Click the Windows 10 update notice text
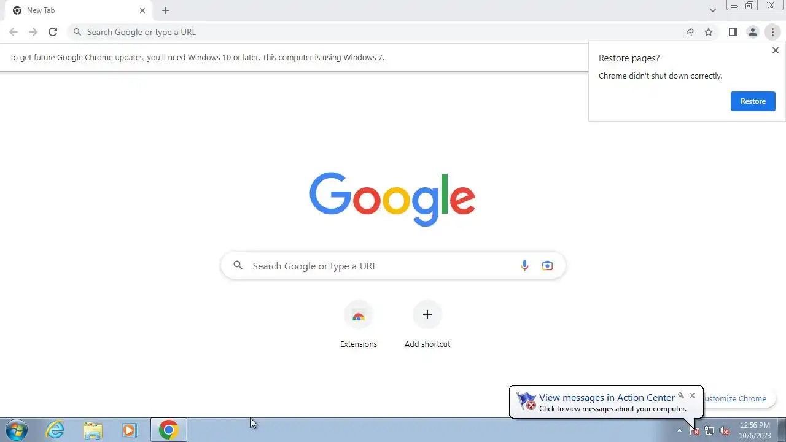Screen dimensions: 786x442 coord(197,57)
